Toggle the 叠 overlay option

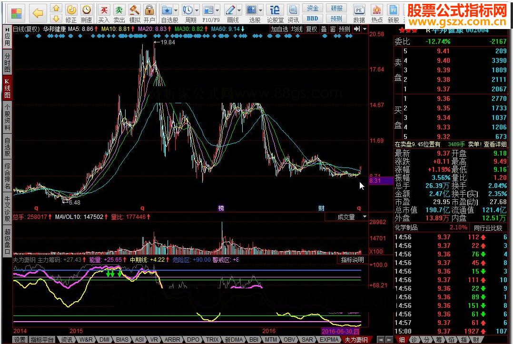[324, 29]
